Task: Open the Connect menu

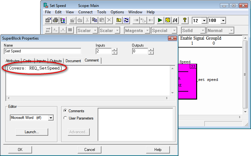Action: tap(85, 12)
